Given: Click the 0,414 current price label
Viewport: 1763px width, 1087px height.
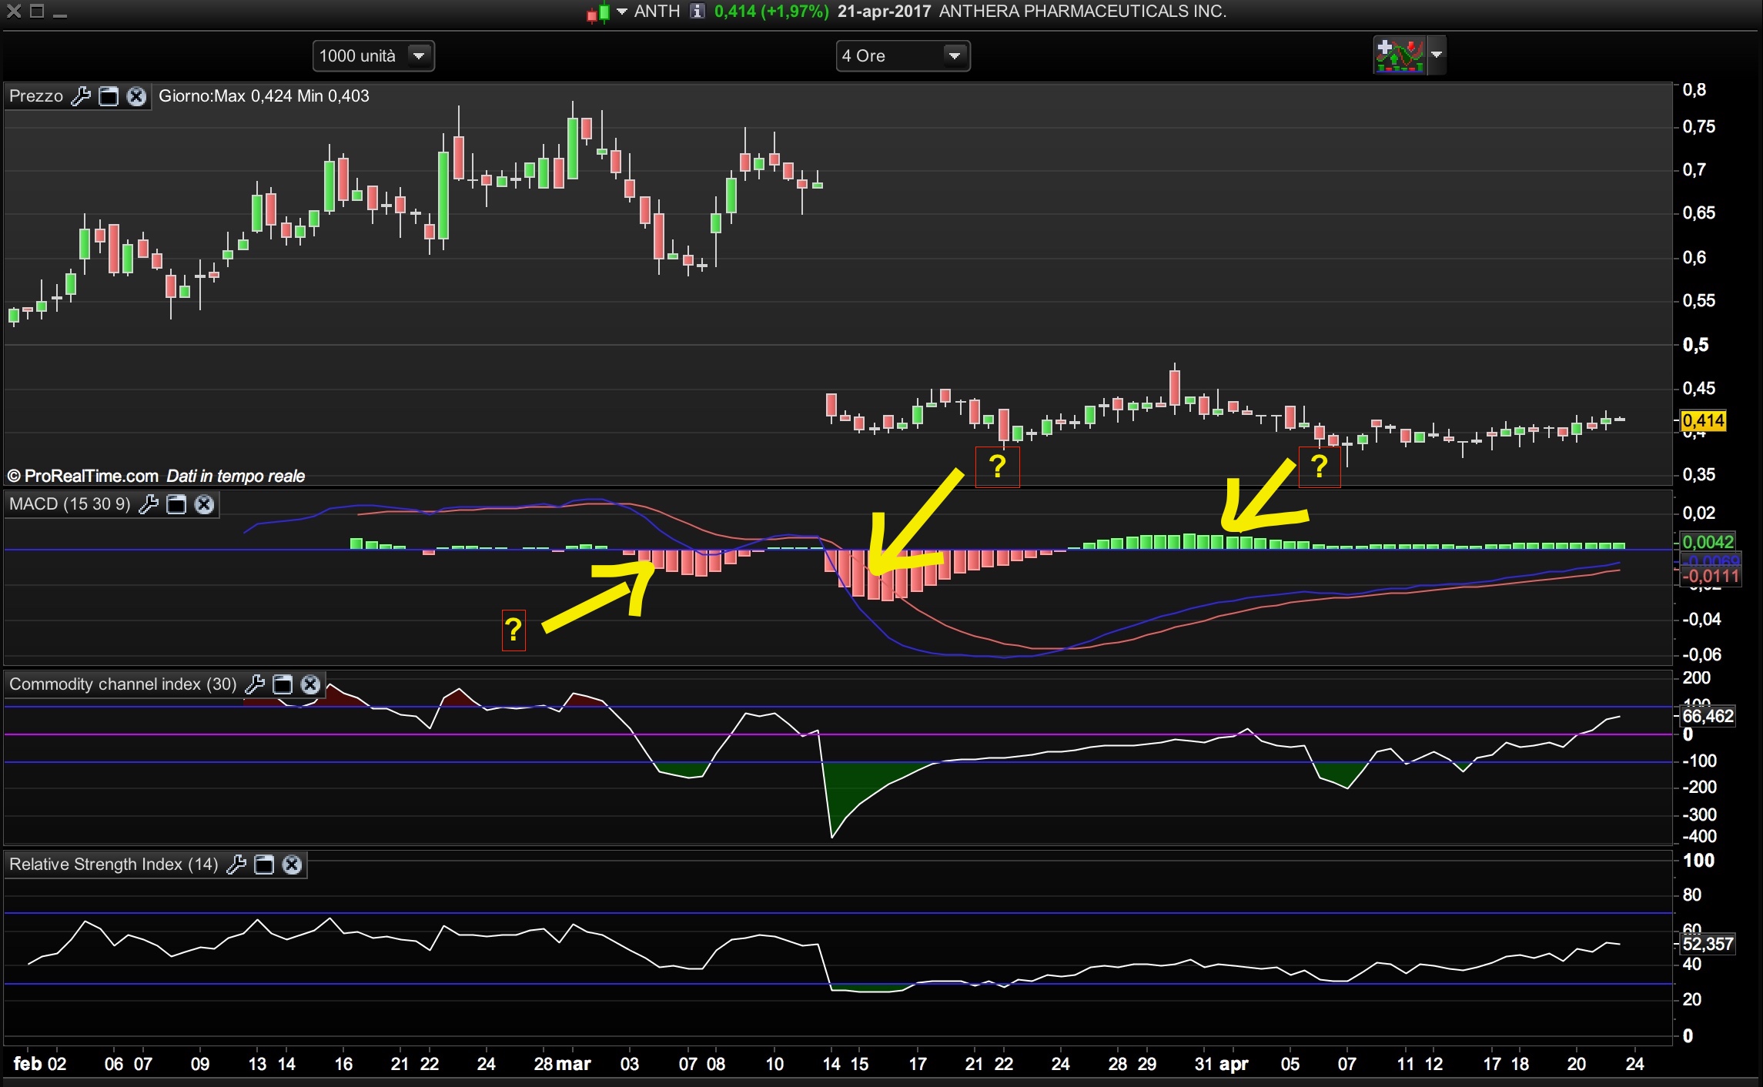Looking at the screenshot, I should click(x=1703, y=420).
